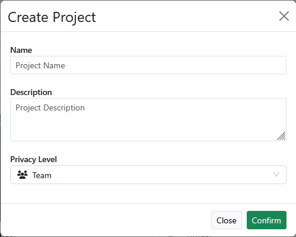
Task: Open the Privacy Level dropdown
Action: pyautogui.click(x=148, y=175)
